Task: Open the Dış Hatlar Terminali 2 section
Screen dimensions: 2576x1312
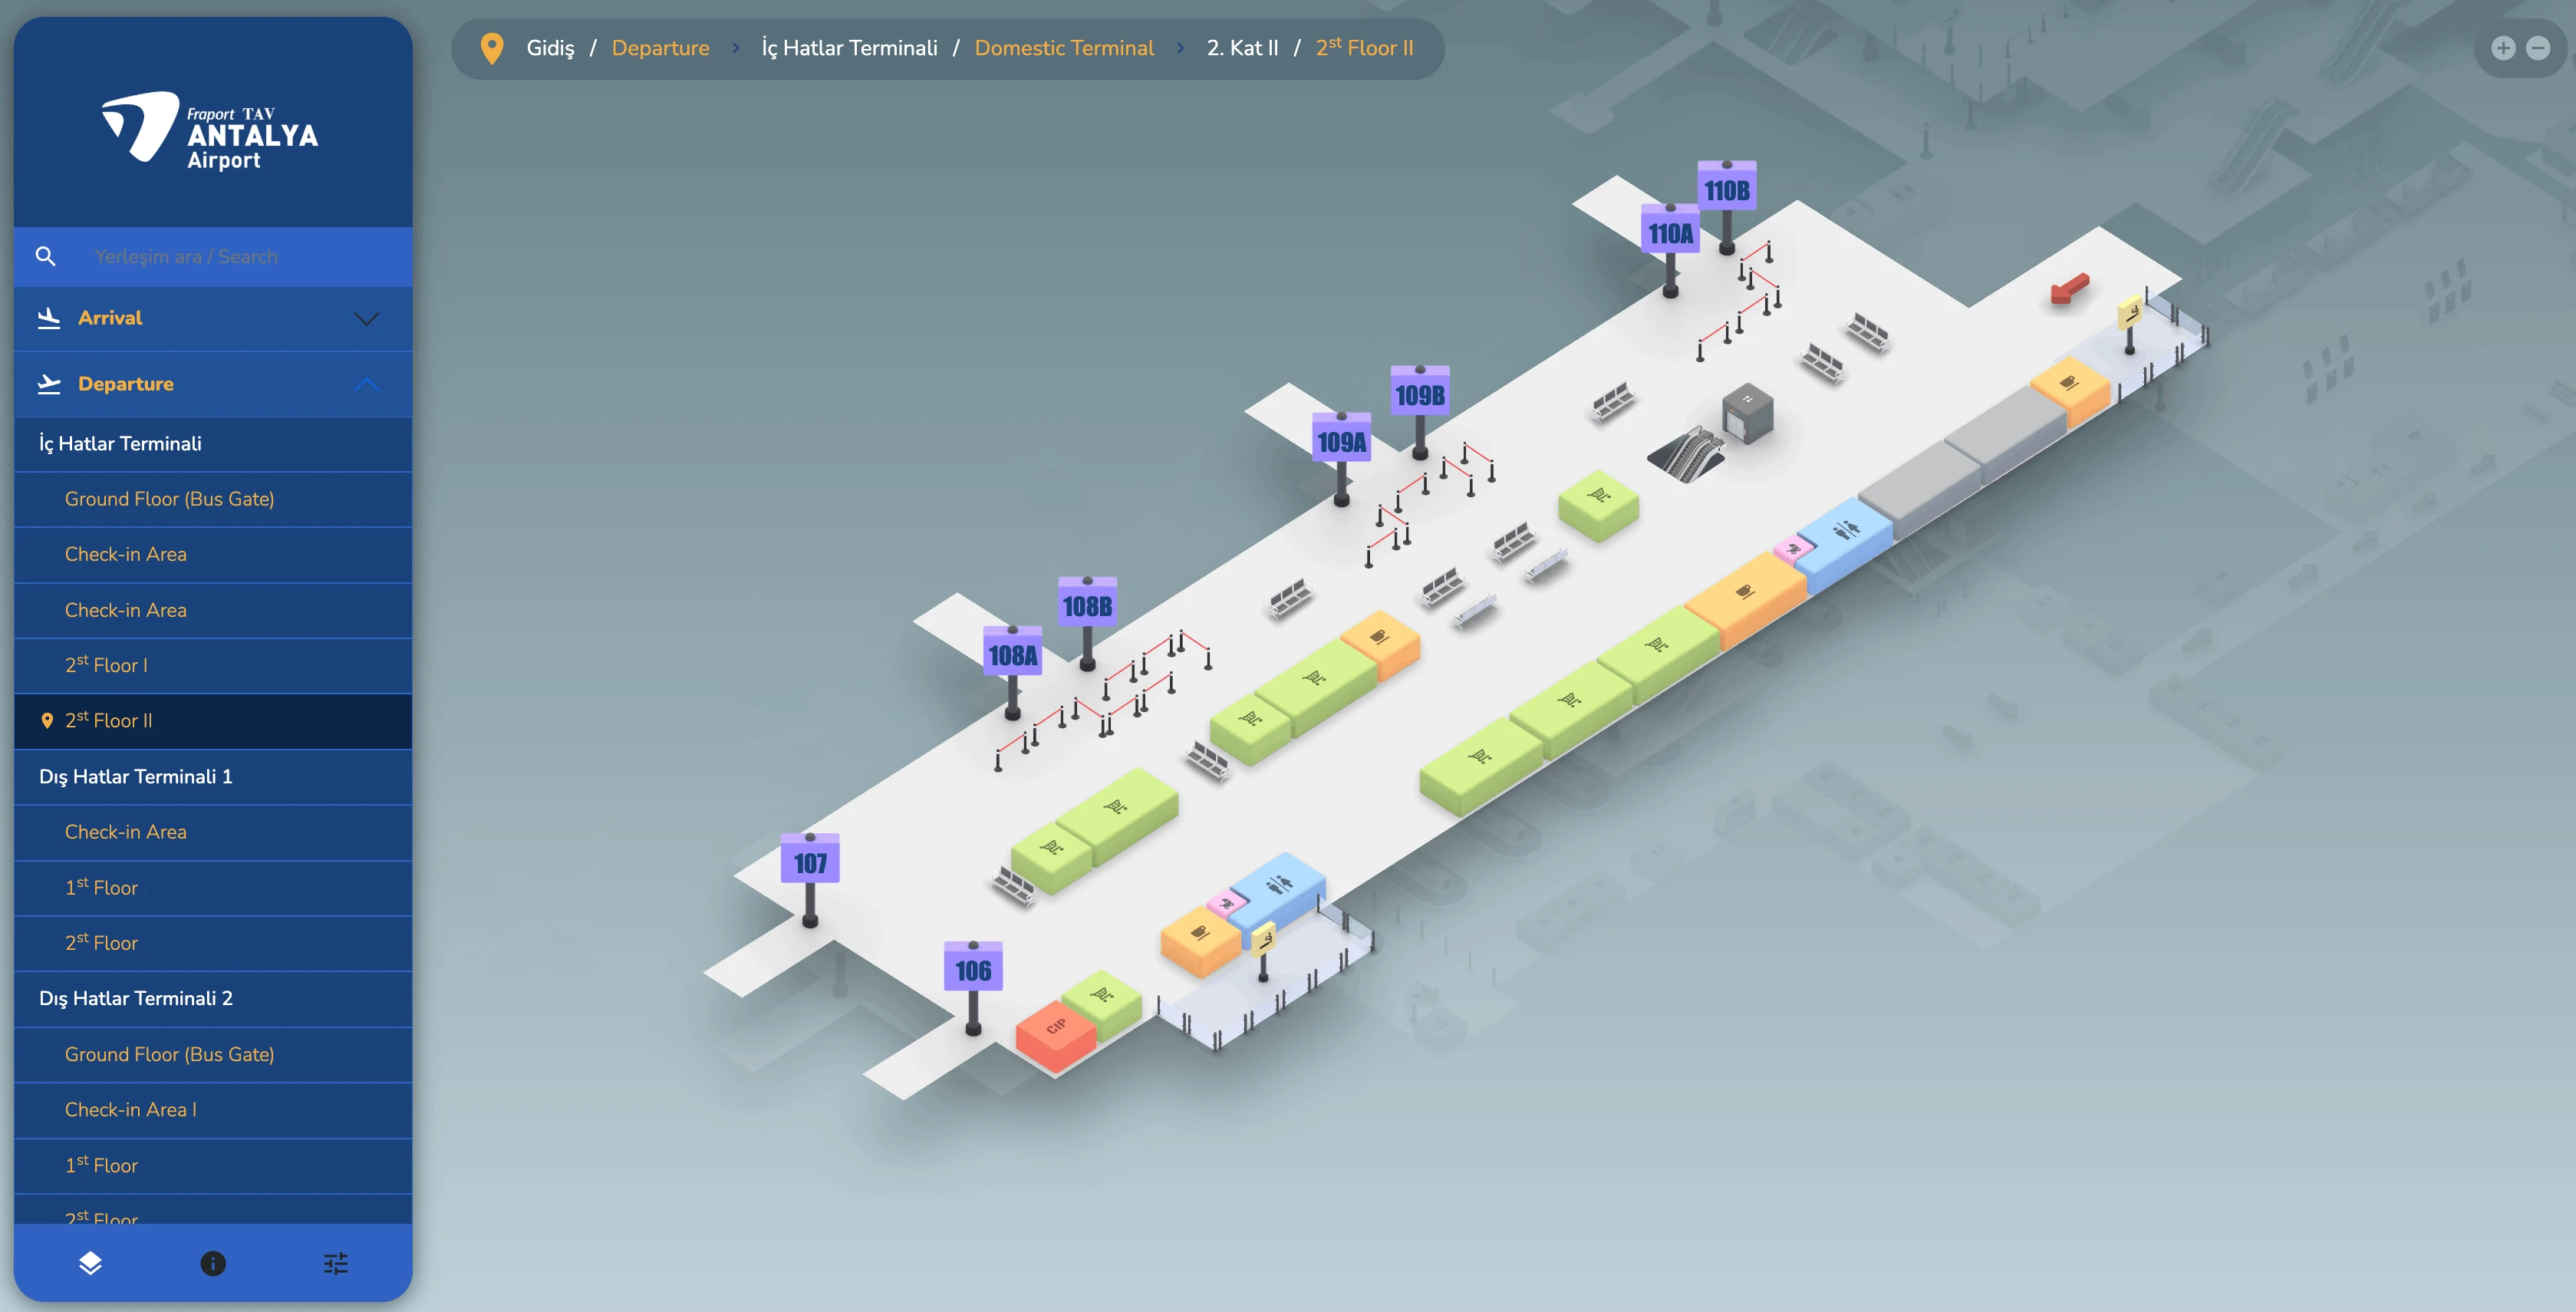Action: (x=135, y=998)
